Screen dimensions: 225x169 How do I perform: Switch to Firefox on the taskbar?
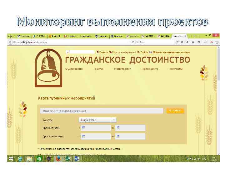[x=58, y=159]
